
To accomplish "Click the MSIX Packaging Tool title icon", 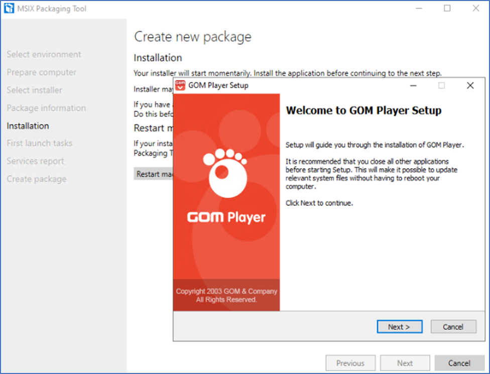I will point(9,9).
